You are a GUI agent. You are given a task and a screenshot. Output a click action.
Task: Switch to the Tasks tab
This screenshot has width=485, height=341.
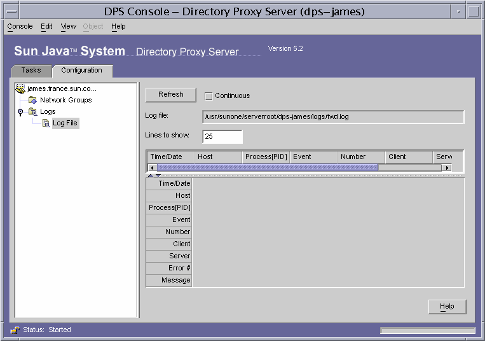31,71
